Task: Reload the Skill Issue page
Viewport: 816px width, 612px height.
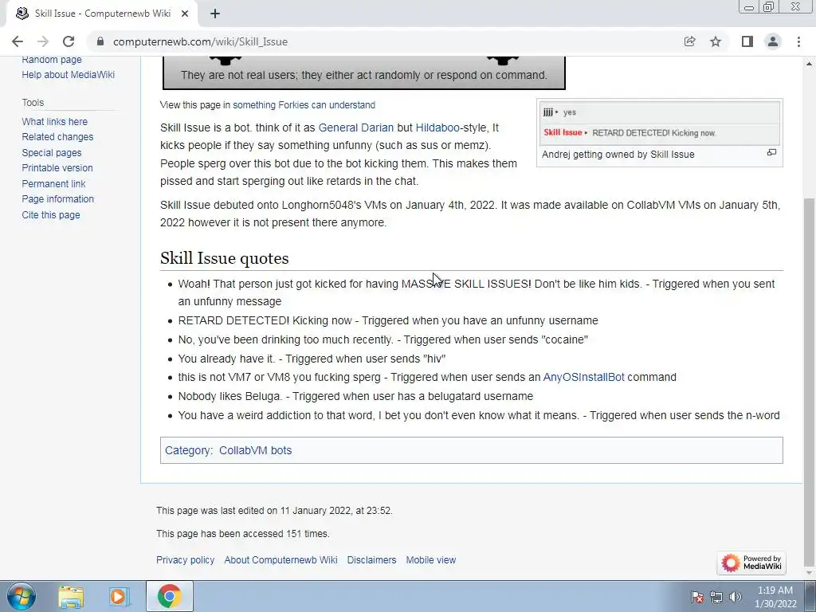Action: pos(69,41)
